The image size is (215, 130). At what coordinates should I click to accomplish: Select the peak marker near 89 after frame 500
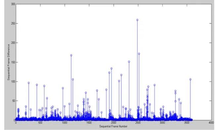point(44,86)
